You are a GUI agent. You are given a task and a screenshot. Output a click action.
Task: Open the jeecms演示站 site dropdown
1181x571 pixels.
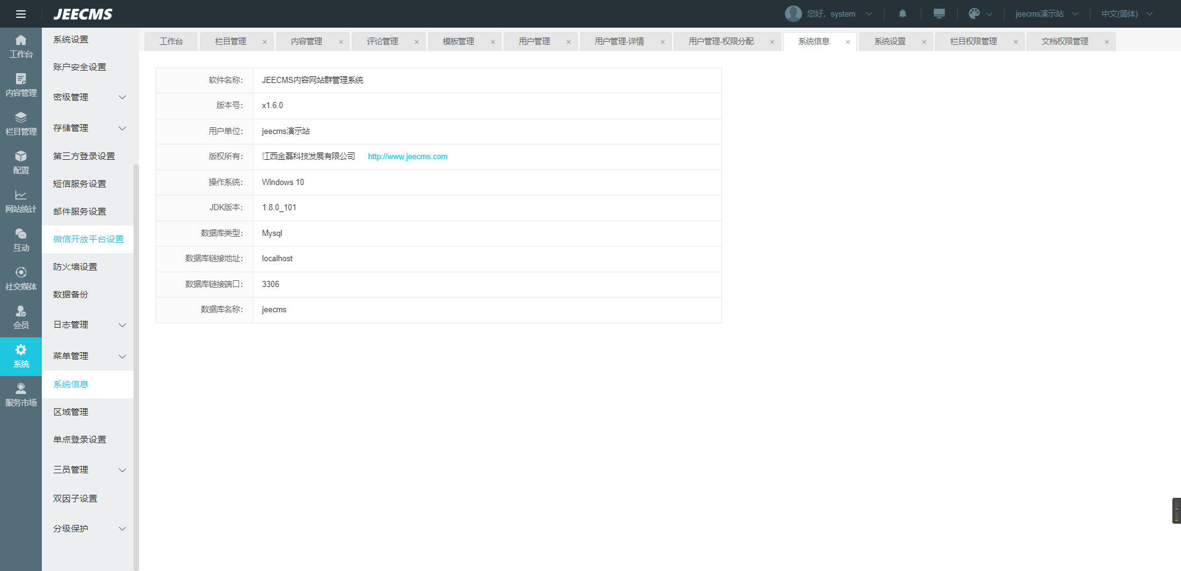(x=1046, y=14)
